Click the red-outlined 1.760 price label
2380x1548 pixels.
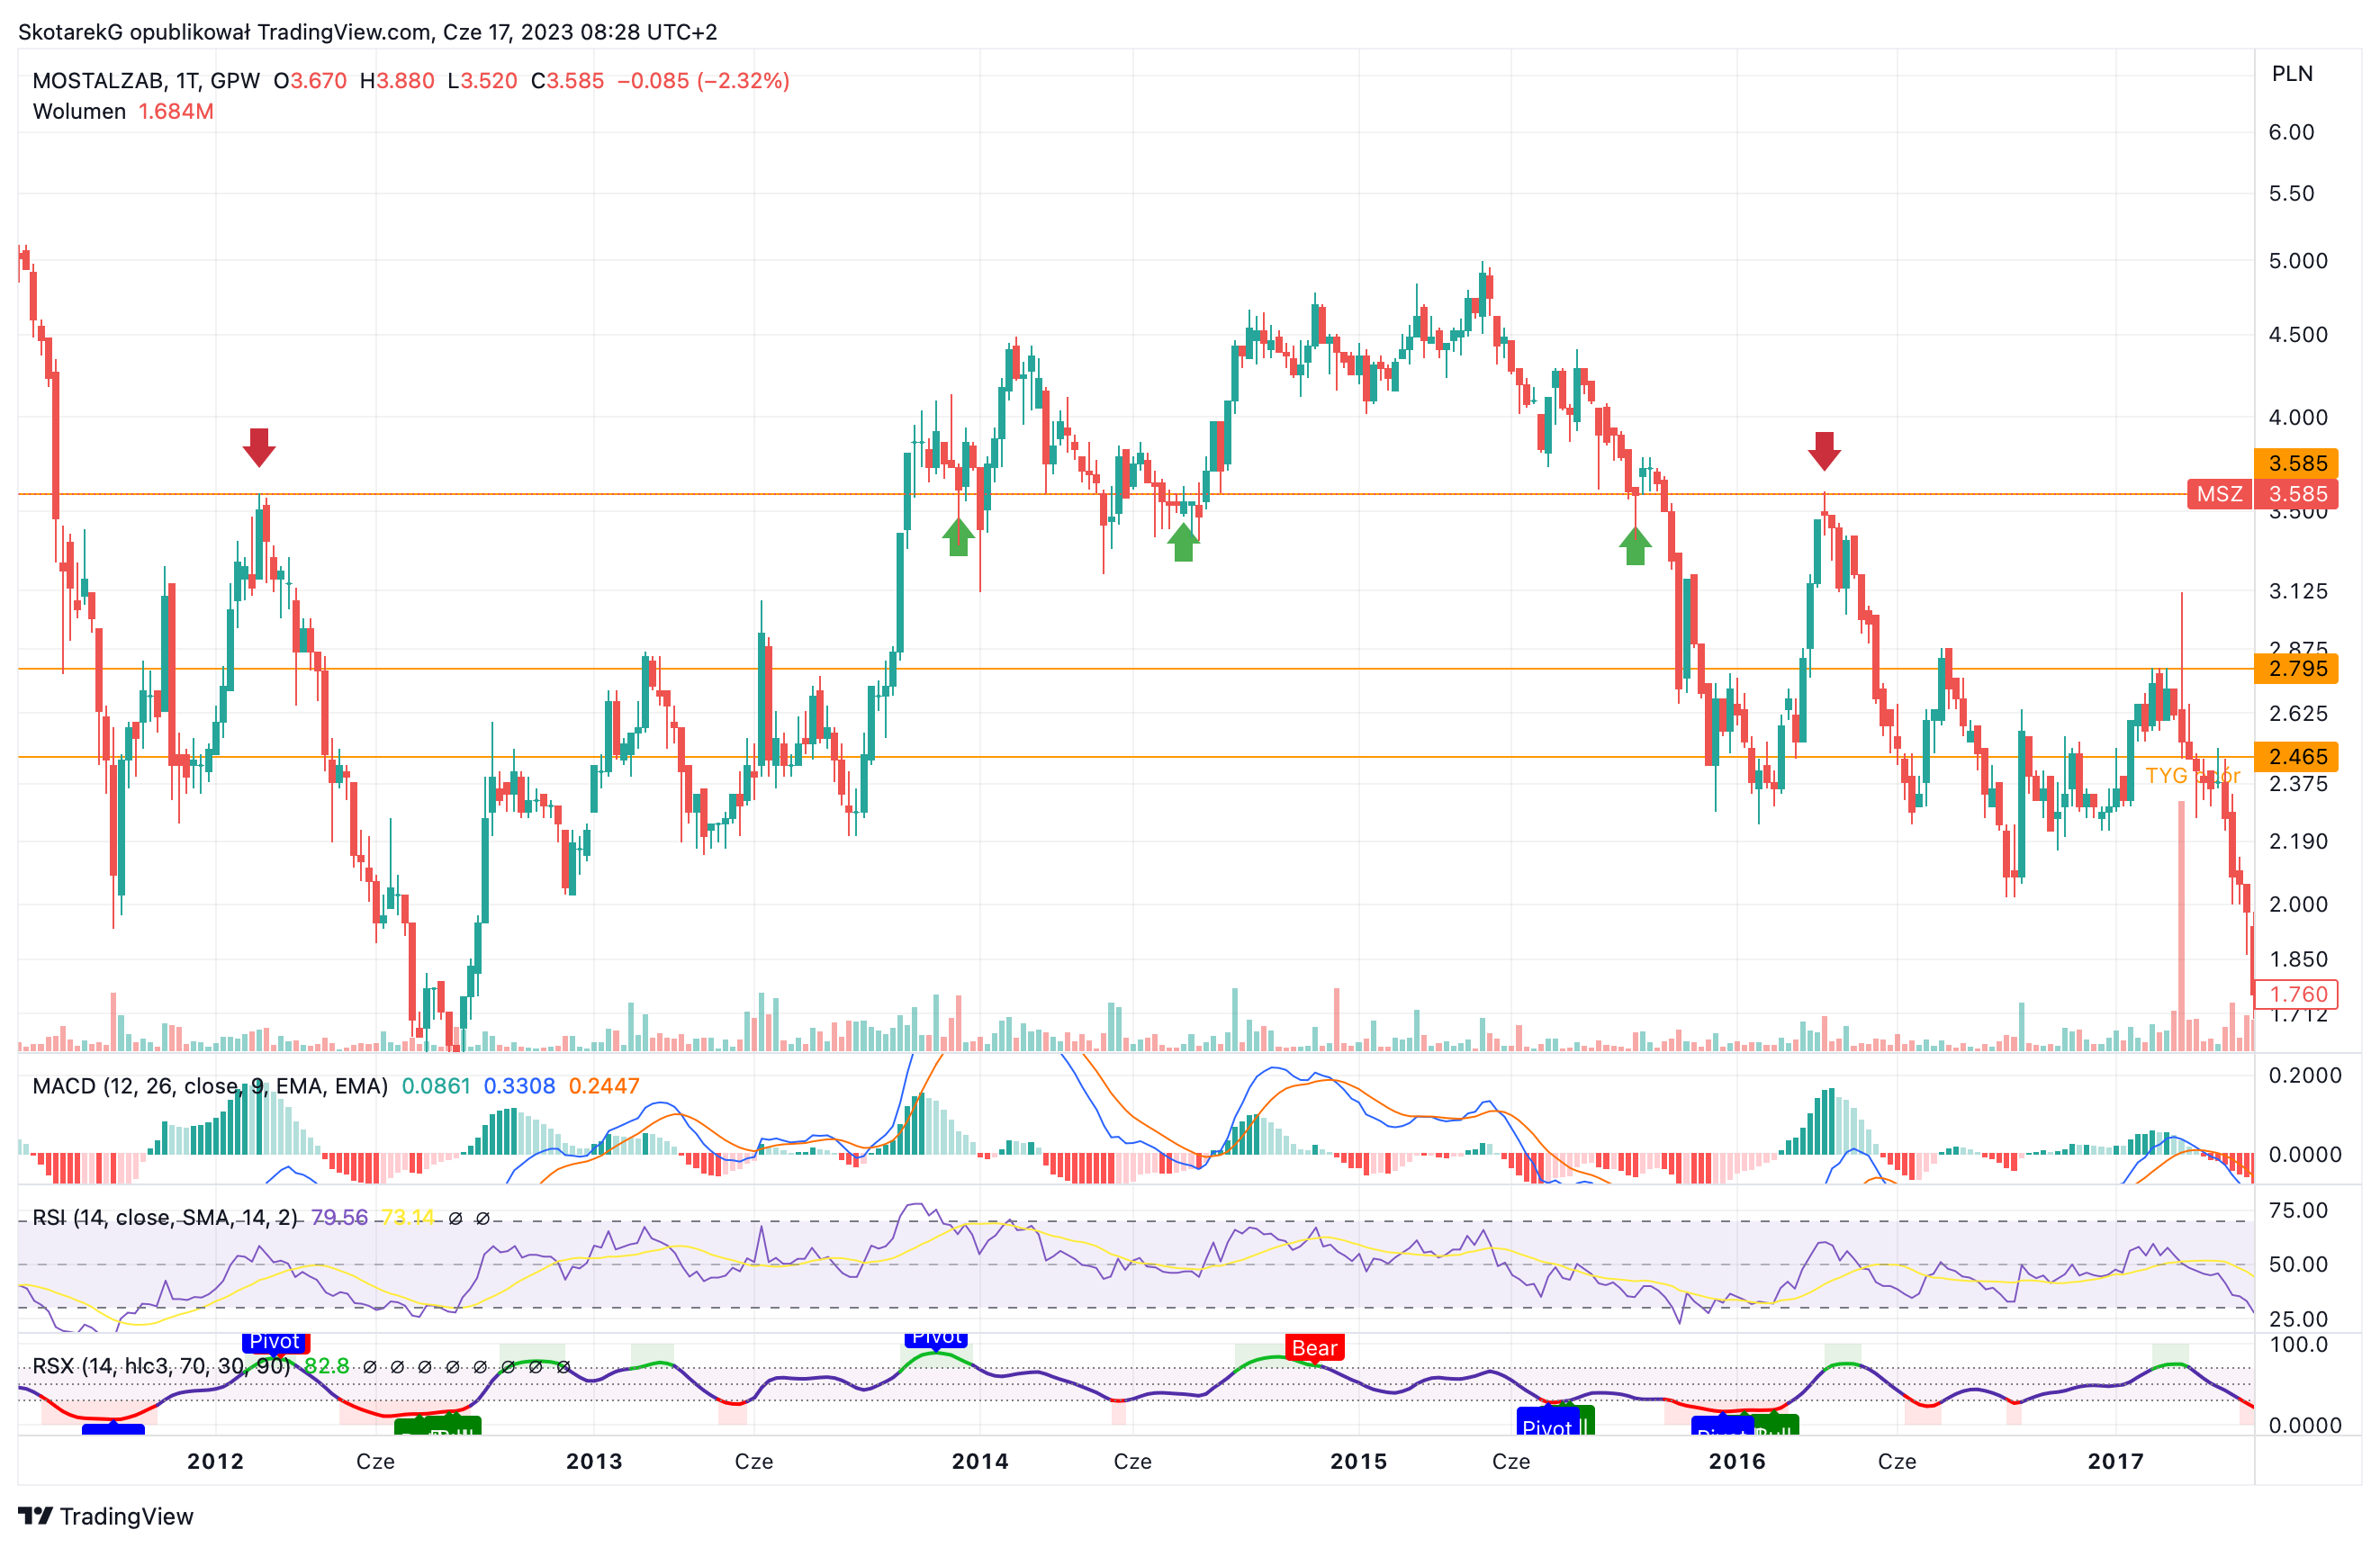tap(2296, 994)
